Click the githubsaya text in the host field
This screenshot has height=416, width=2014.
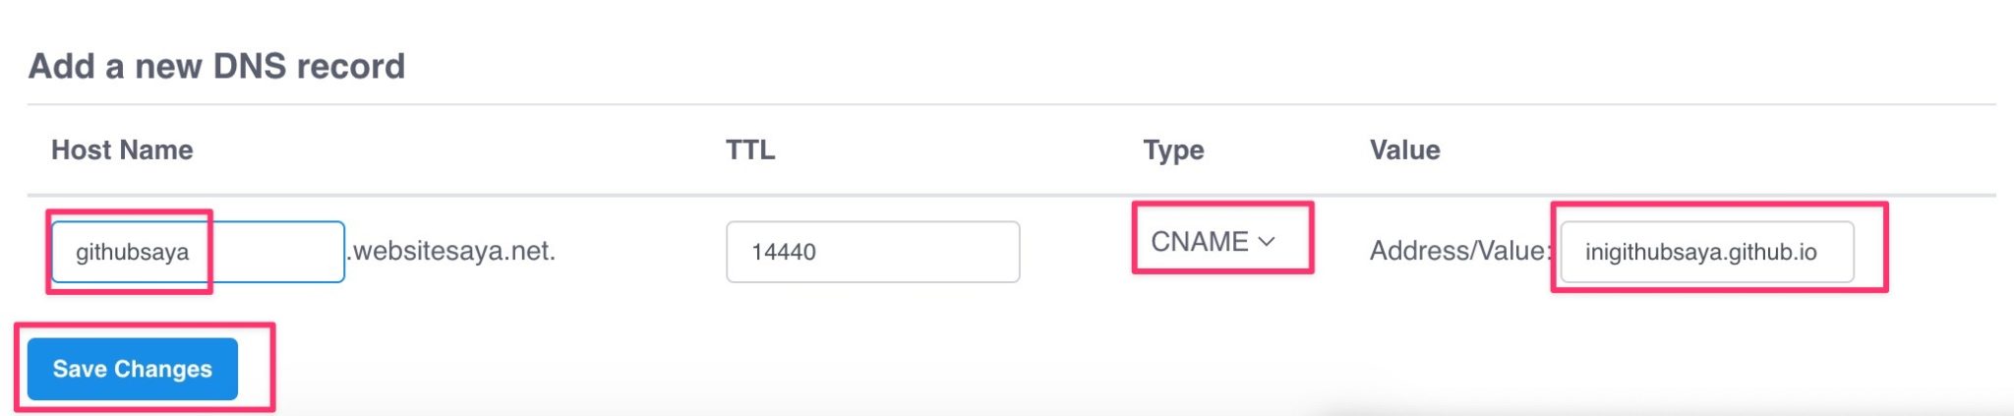pos(132,252)
